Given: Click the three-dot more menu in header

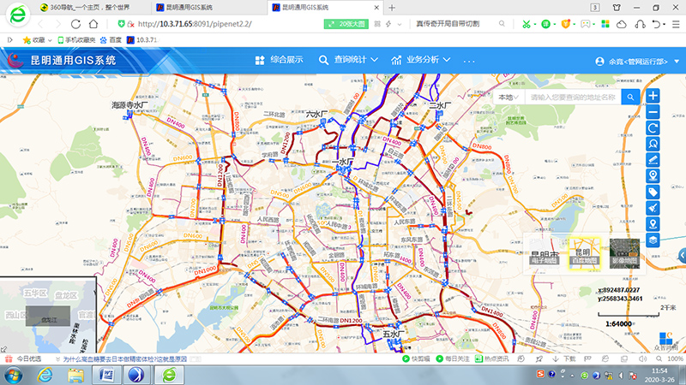Looking at the screenshot, I should [469, 61].
